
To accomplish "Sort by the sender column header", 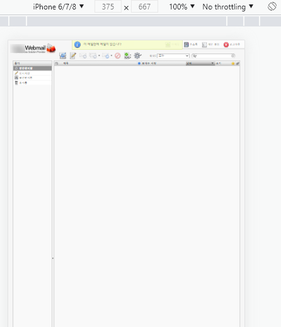I will 149,64.
